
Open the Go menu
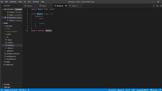coord(25,2)
